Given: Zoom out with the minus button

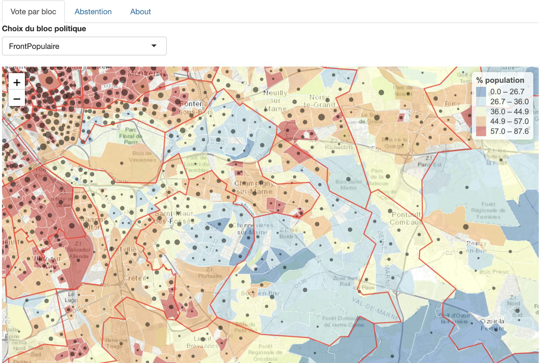Looking at the screenshot, I should (17, 99).
